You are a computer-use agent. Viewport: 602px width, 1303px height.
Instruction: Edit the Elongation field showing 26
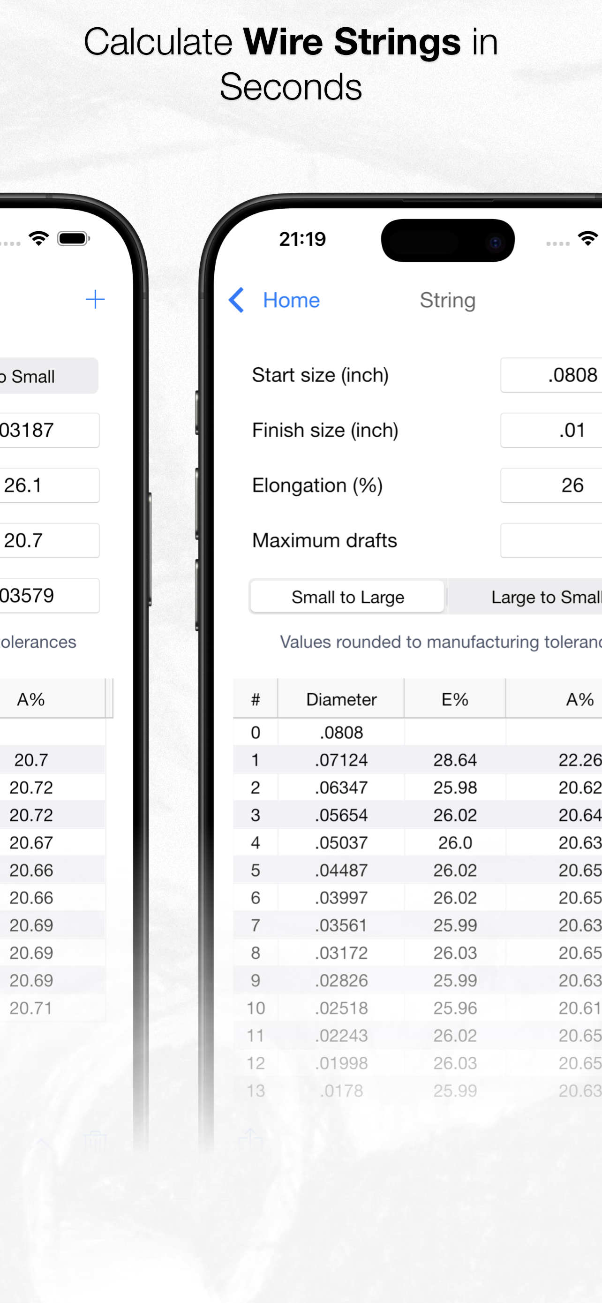coord(551,485)
